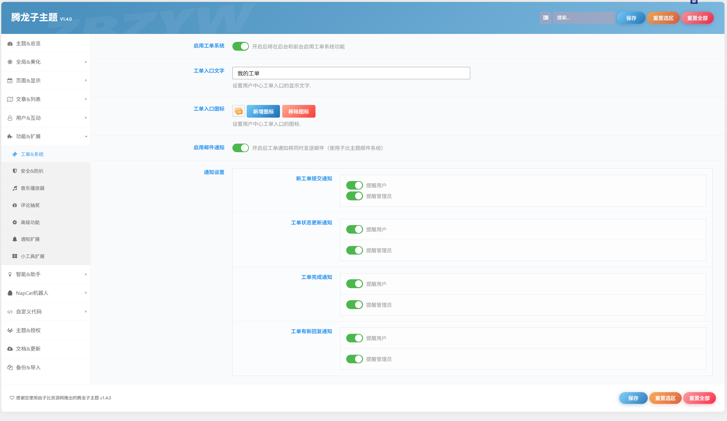
Task: Click the orange chat icon preview
Action: (238, 111)
